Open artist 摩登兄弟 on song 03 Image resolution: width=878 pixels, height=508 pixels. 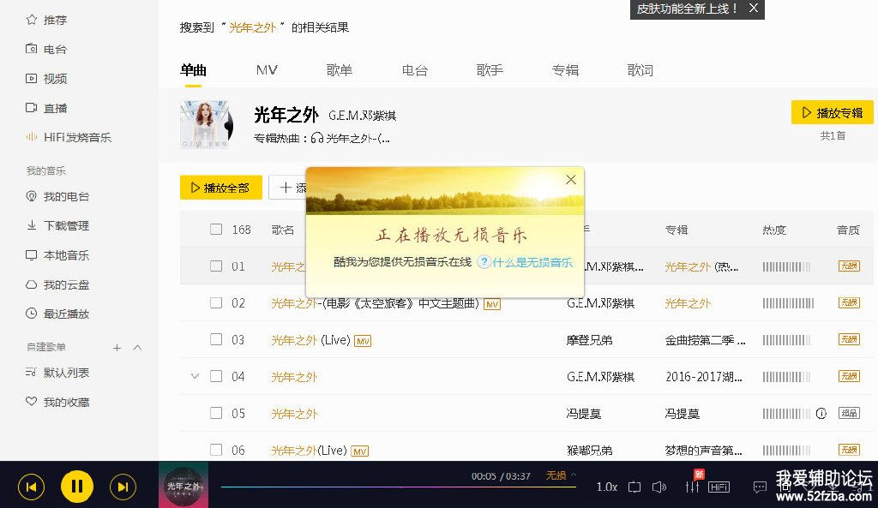click(589, 340)
